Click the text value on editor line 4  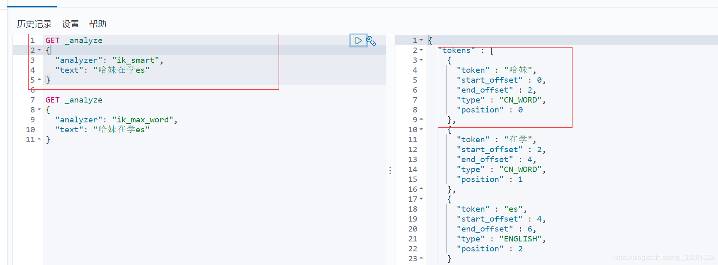pos(121,70)
